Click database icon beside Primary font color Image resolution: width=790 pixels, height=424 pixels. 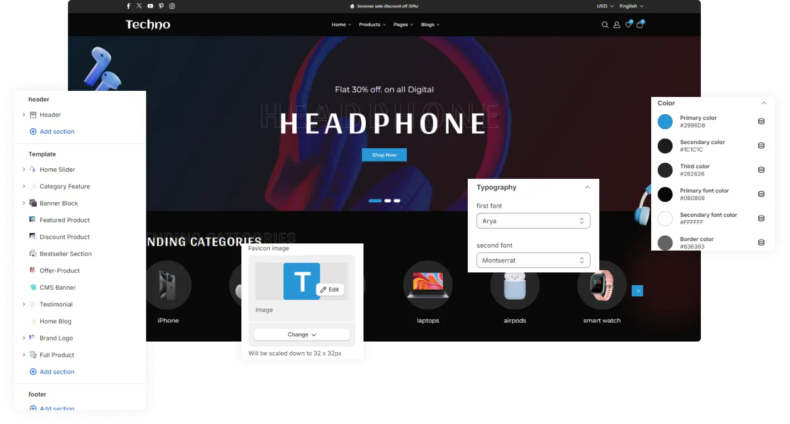pos(761,194)
